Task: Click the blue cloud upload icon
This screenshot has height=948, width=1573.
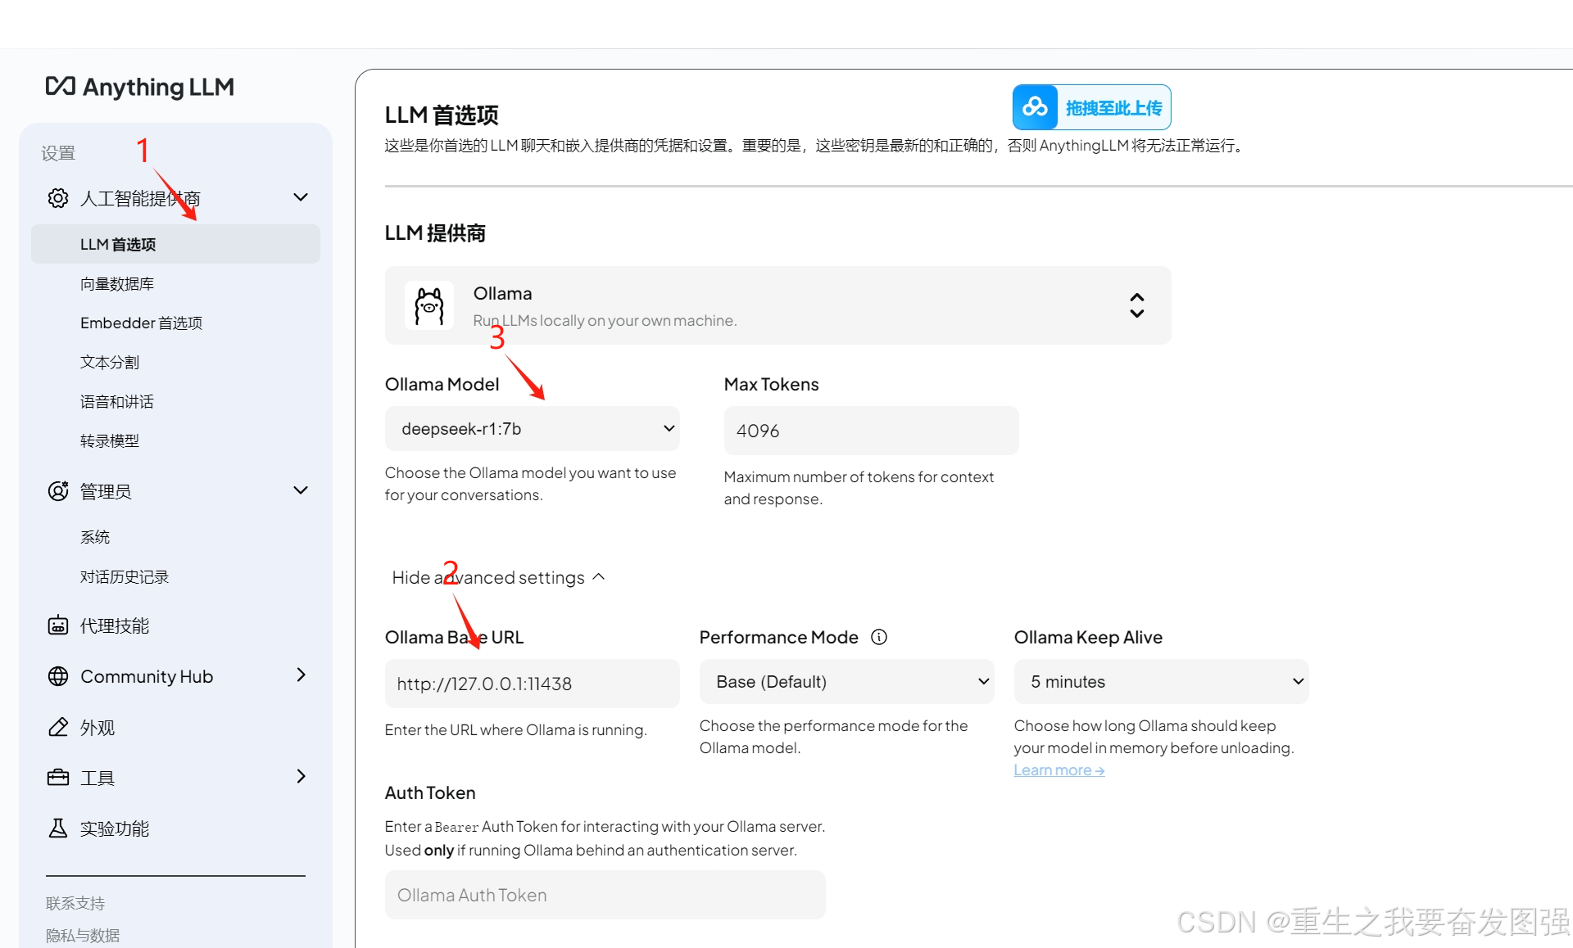Action: 1035,107
